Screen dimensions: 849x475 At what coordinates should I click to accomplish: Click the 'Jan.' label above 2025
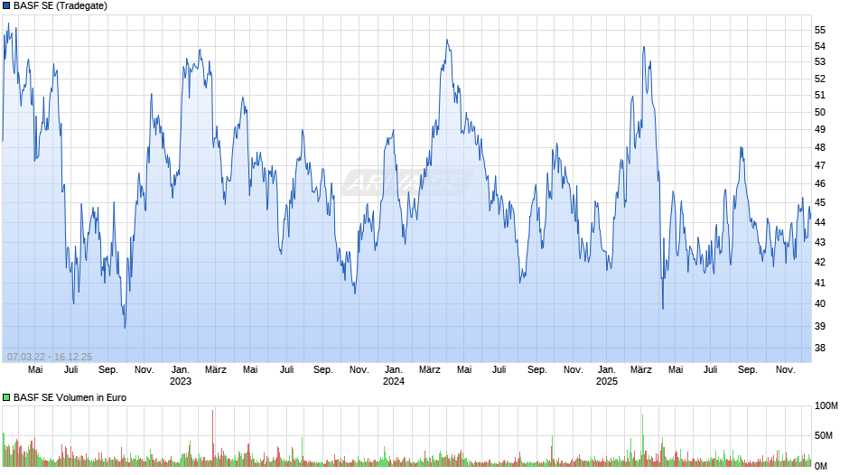click(607, 370)
